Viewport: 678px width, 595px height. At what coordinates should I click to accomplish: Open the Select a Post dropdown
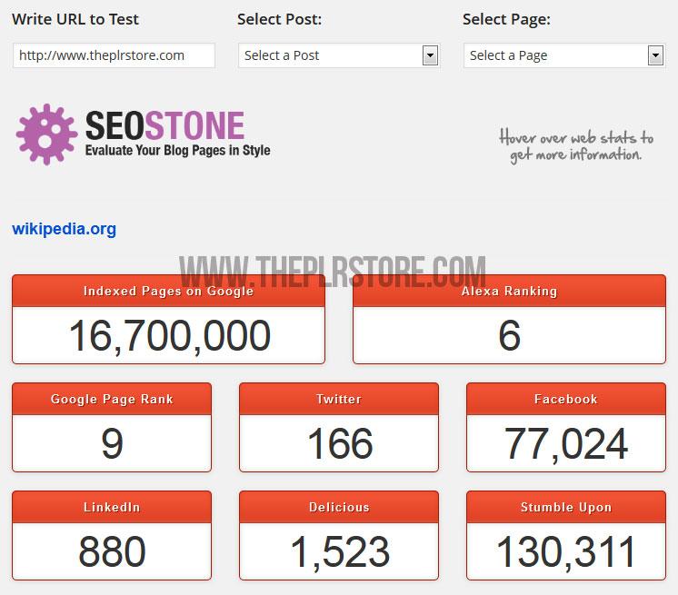coord(339,55)
